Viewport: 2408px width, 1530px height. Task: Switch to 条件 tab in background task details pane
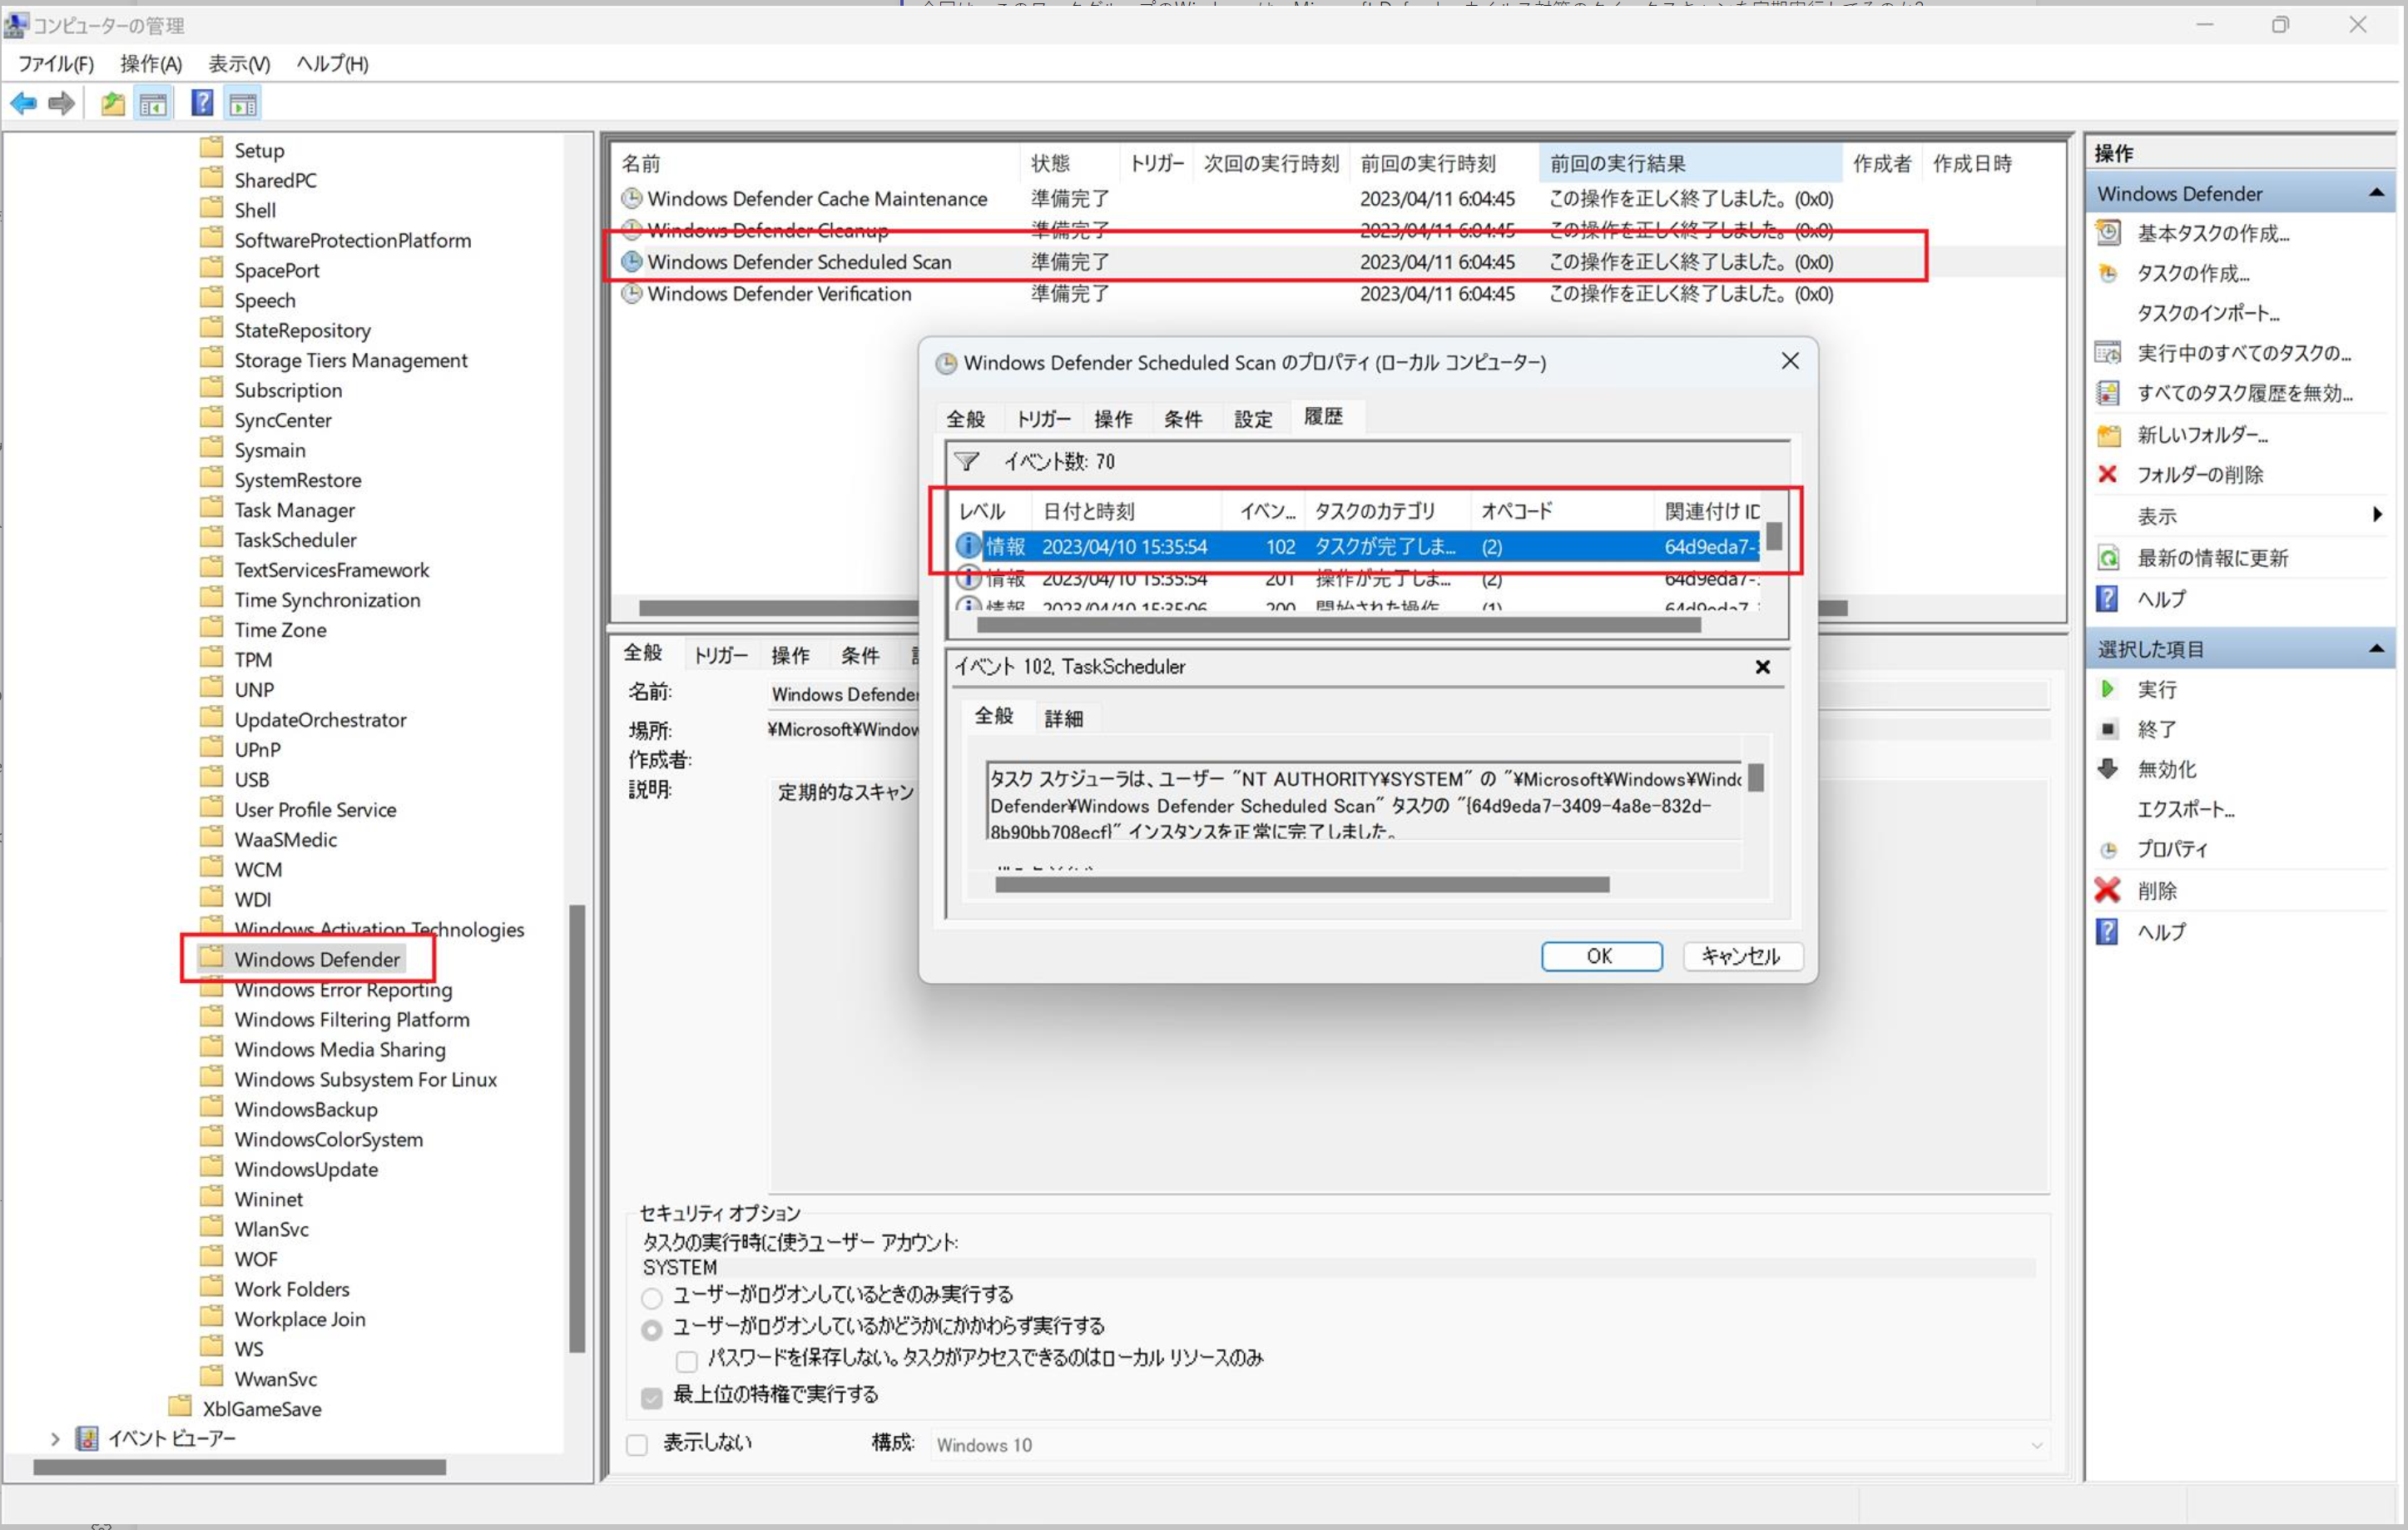[x=860, y=655]
